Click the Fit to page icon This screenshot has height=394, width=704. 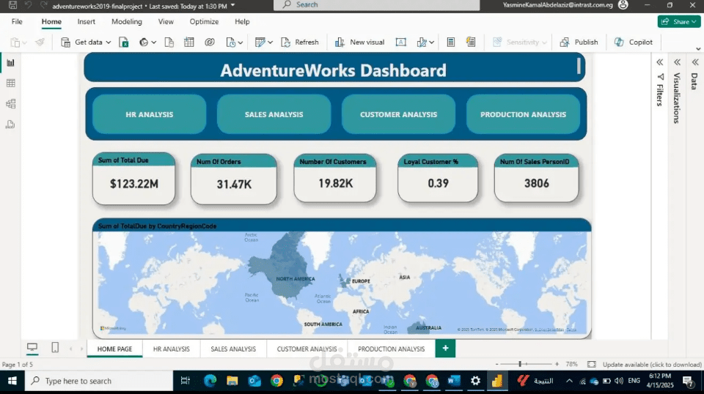click(592, 365)
